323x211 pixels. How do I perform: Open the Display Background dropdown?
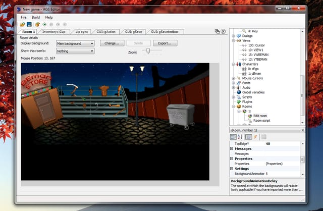click(x=75, y=43)
